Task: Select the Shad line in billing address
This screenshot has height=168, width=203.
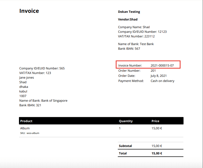Action: tap(23, 82)
